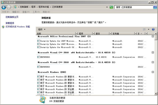Focus the 搜索 已安装更新 search field

pyautogui.click(x=134, y=7)
